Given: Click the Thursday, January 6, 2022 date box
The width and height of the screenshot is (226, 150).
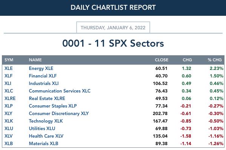Looking at the screenshot, I should [x=113, y=27].
